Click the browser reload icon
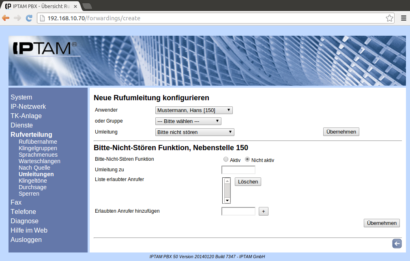The height and width of the screenshot is (261, 410). pyautogui.click(x=29, y=18)
